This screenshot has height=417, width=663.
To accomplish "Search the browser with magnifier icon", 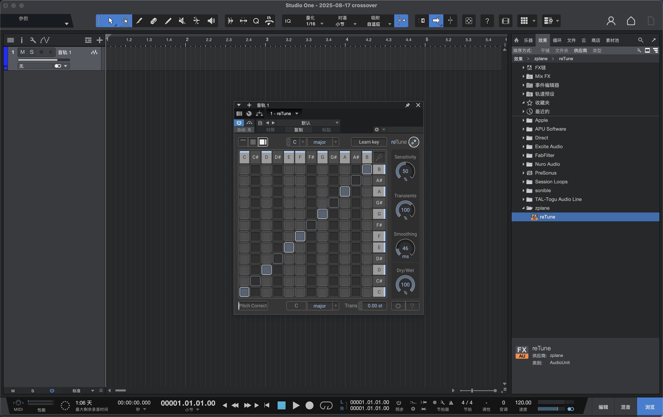I will pyautogui.click(x=641, y=40).
